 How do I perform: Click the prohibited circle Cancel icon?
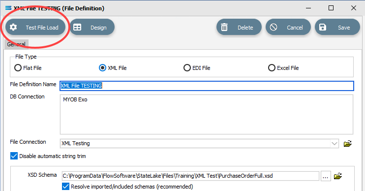point(274,27)
